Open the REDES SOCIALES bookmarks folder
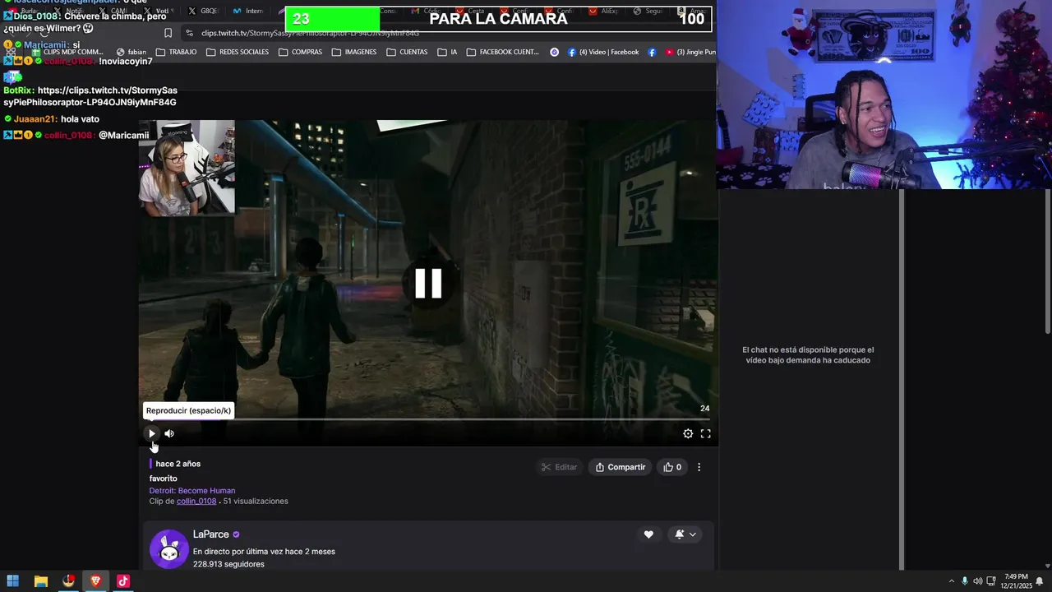Image resolution: width=1052 pixels, height=592 pixels. pos(238,52)
